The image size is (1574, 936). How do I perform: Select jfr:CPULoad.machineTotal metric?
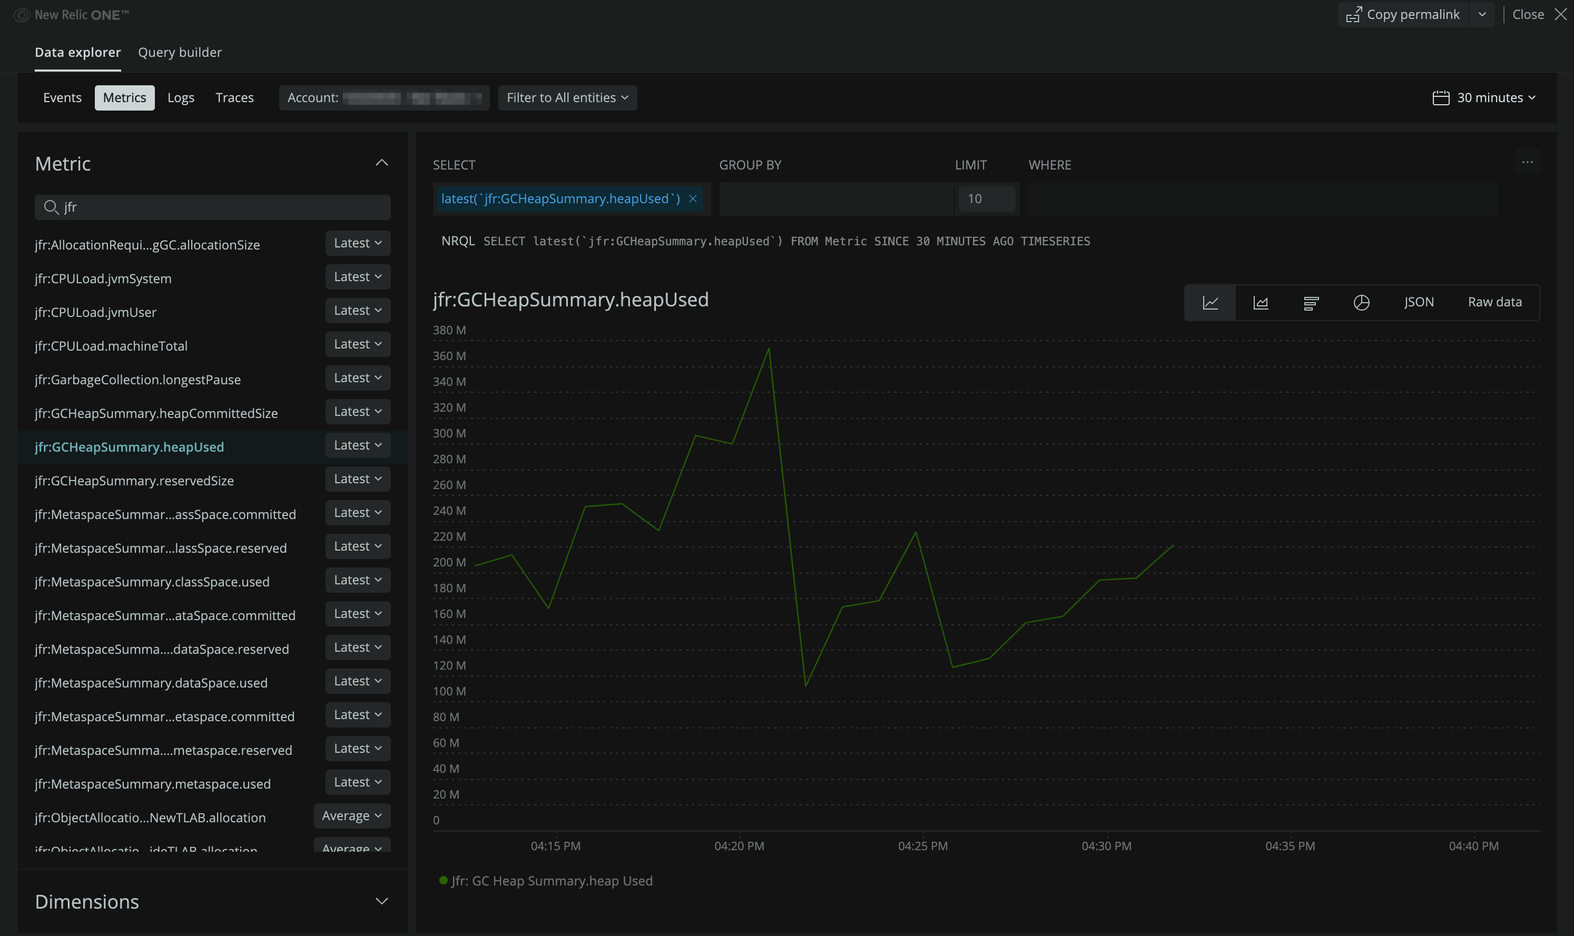[x=111, y=346]
